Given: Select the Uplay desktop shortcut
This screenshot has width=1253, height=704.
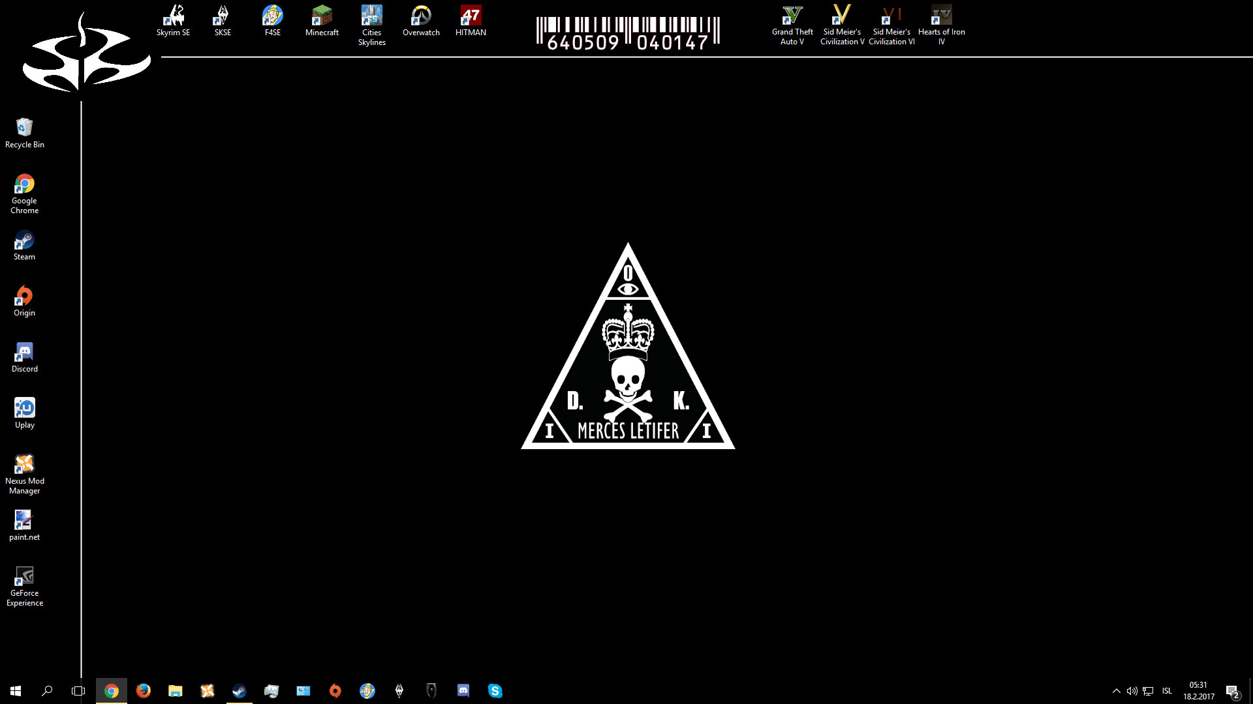Looking at the screenshot, I should tap(24, 413).
